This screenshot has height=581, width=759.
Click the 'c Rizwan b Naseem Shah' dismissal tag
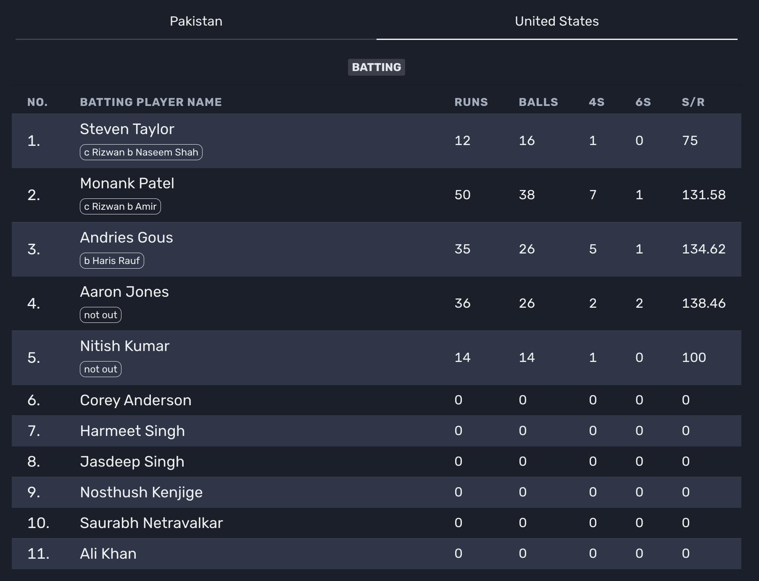point(141,152)
